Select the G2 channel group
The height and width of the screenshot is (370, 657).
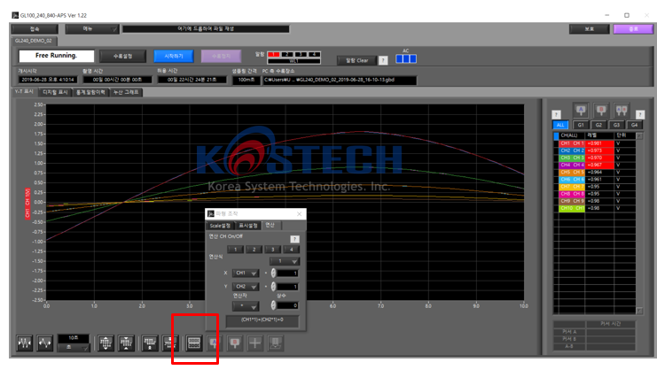[x=598, y=125]
